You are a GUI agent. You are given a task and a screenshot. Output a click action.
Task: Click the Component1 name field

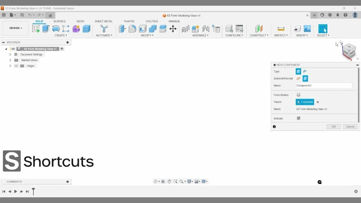click(324, 85)
